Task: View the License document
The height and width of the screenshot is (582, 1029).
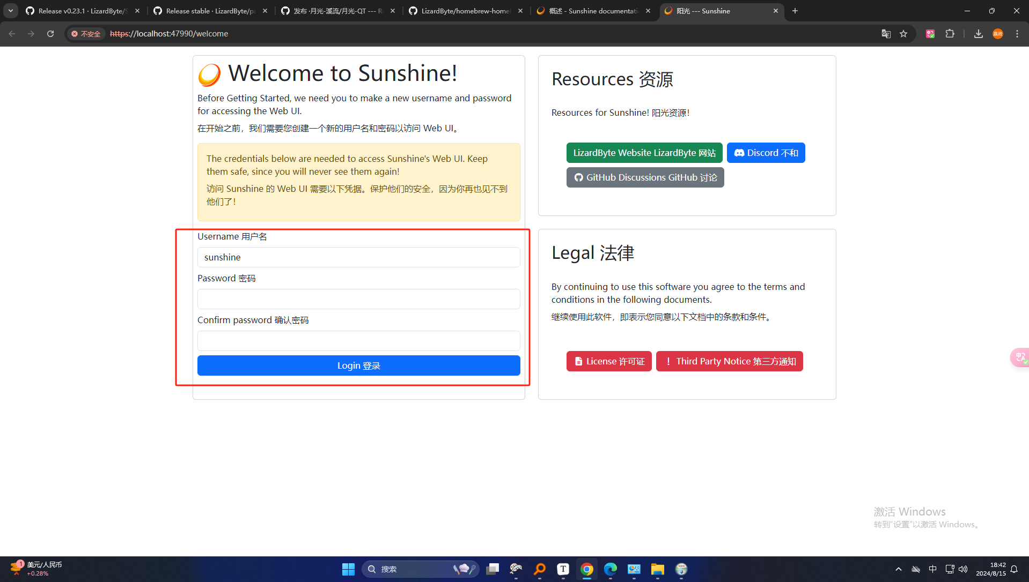Action: tap(609, 361)
